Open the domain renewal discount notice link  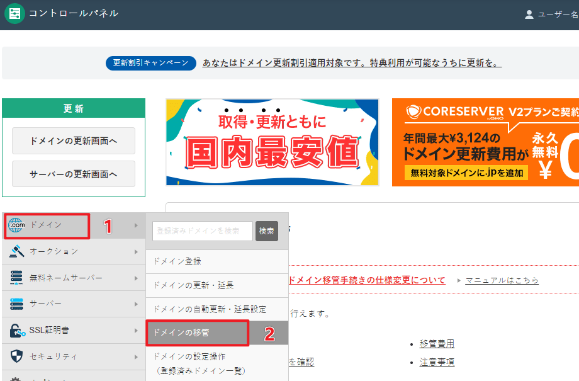[x=352, y=63]
